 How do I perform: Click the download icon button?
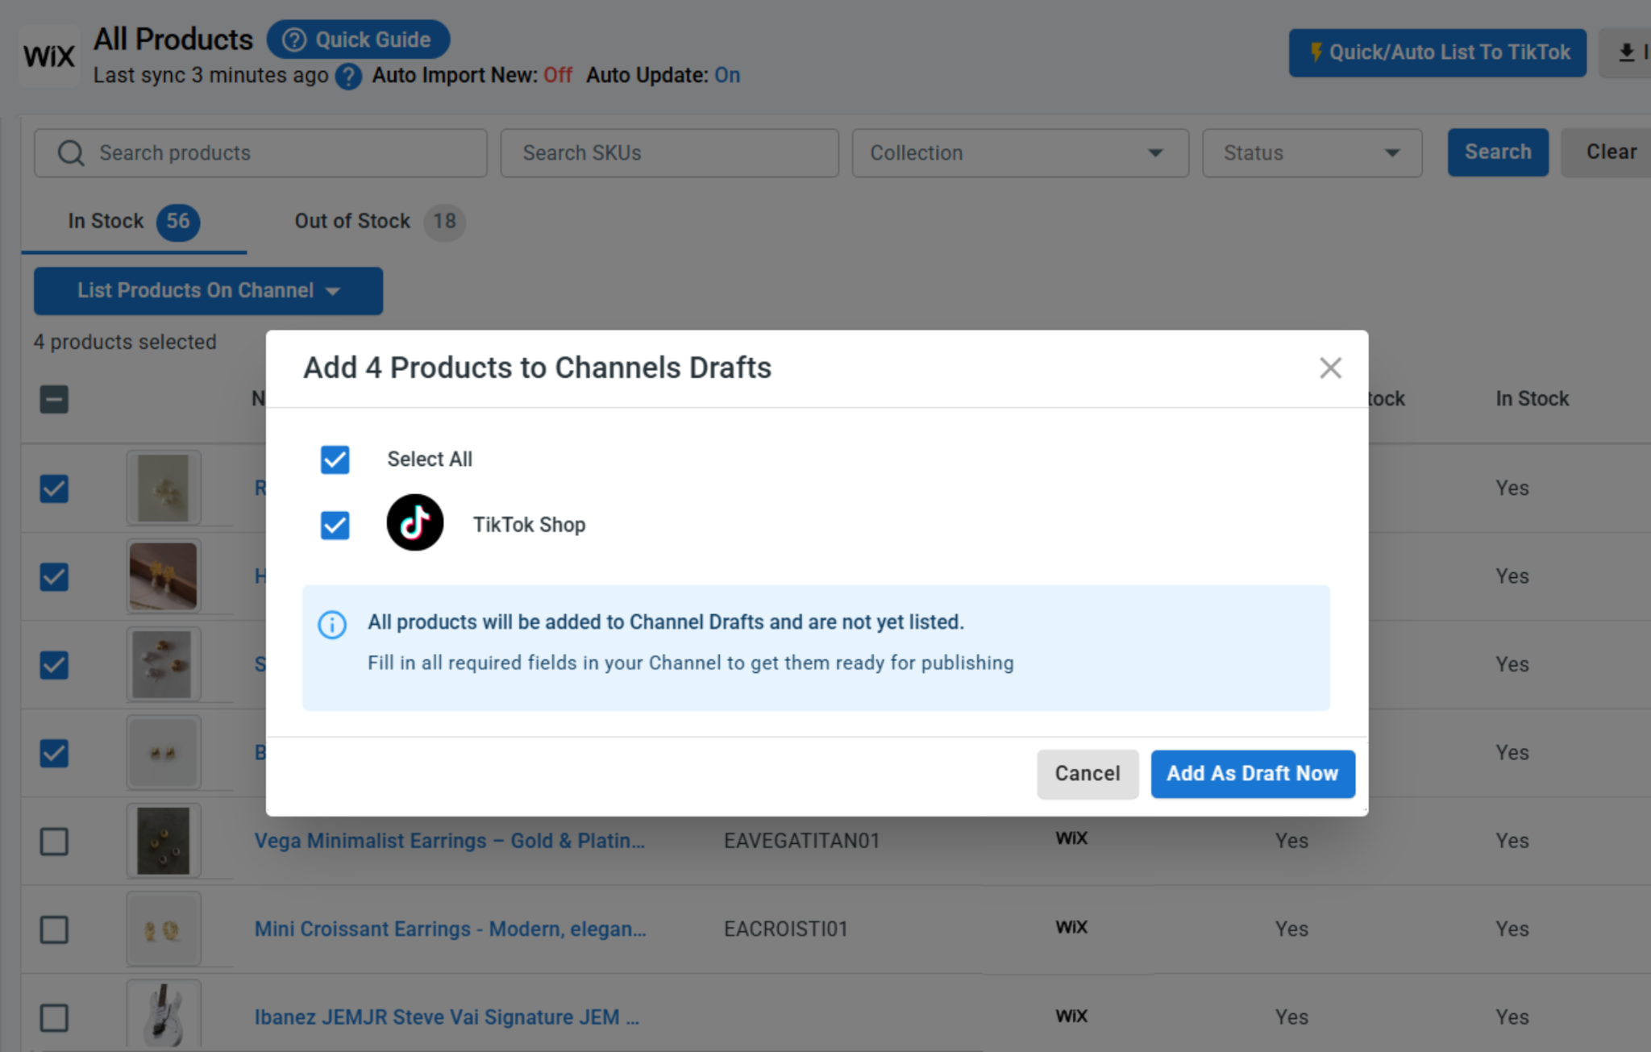[x=1626, y=53]
